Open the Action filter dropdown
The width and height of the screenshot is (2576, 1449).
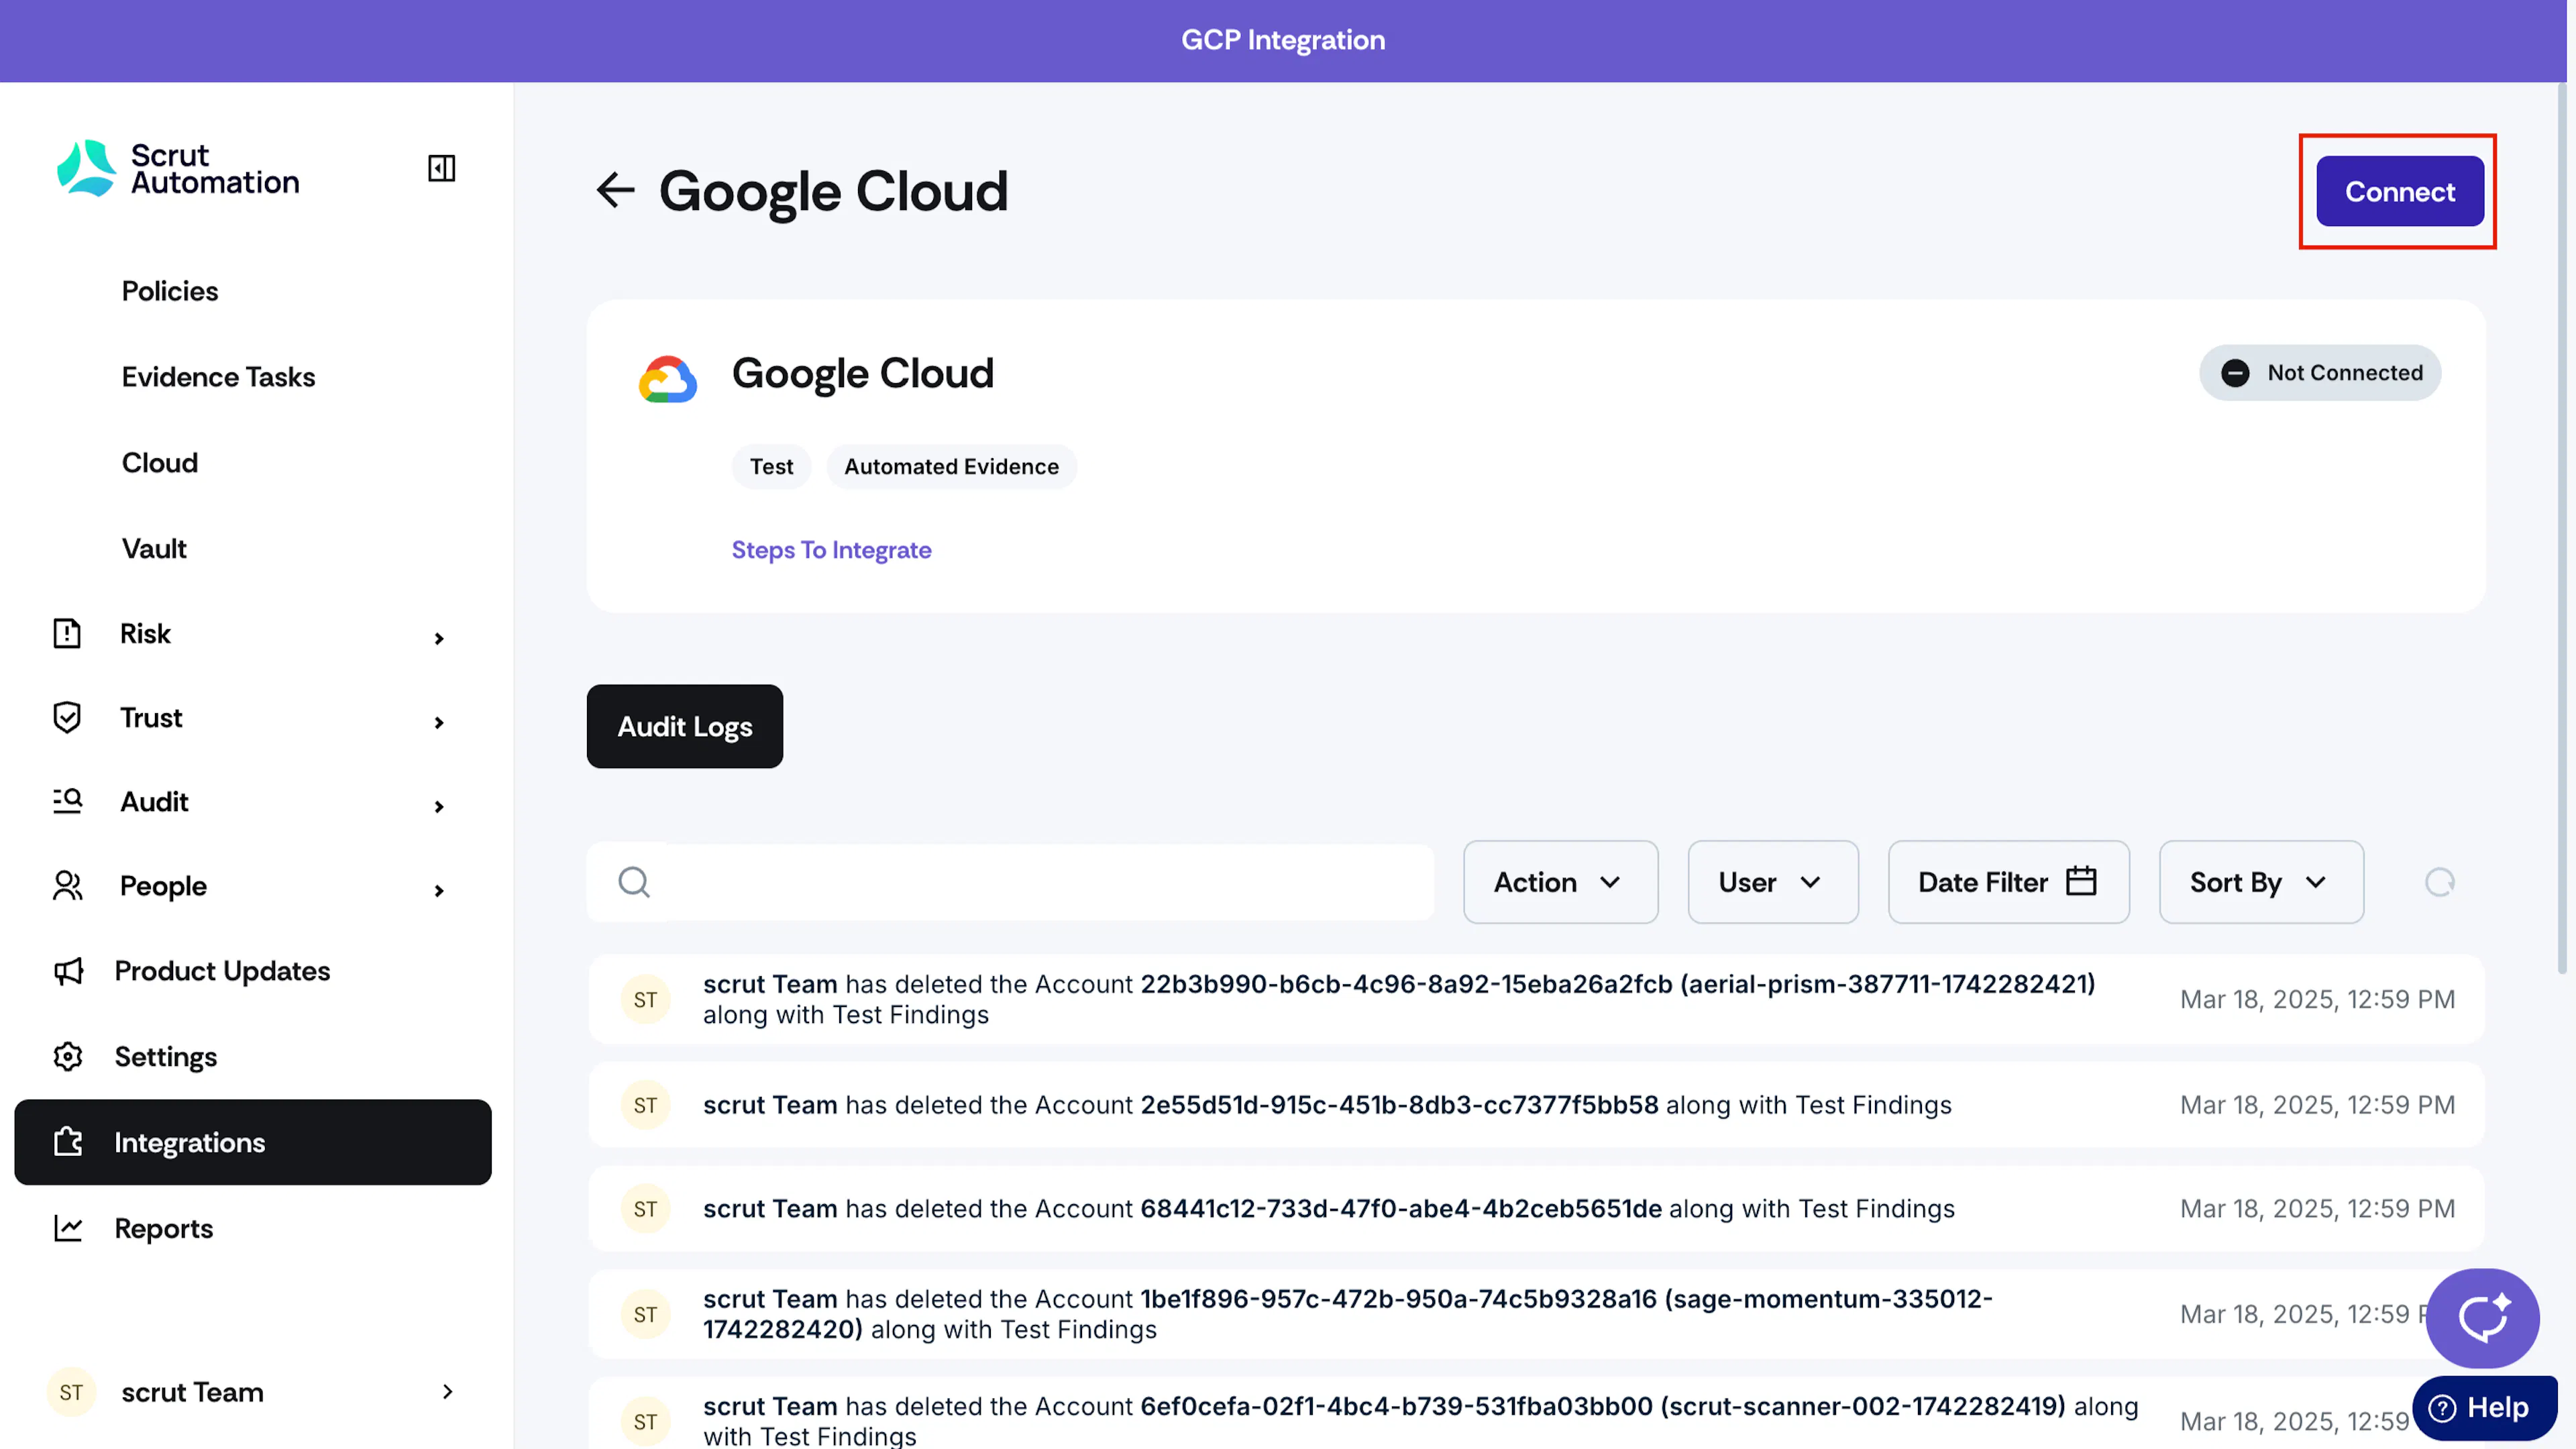pos(1560,882)
